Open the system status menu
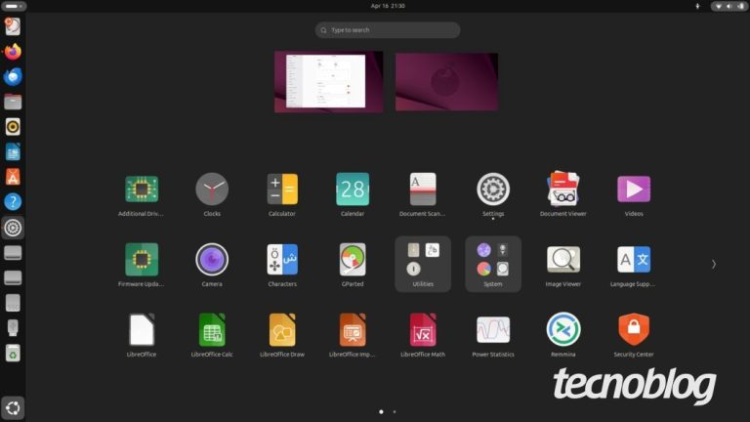Screen dimensions: 750x422 coord(729,6)
